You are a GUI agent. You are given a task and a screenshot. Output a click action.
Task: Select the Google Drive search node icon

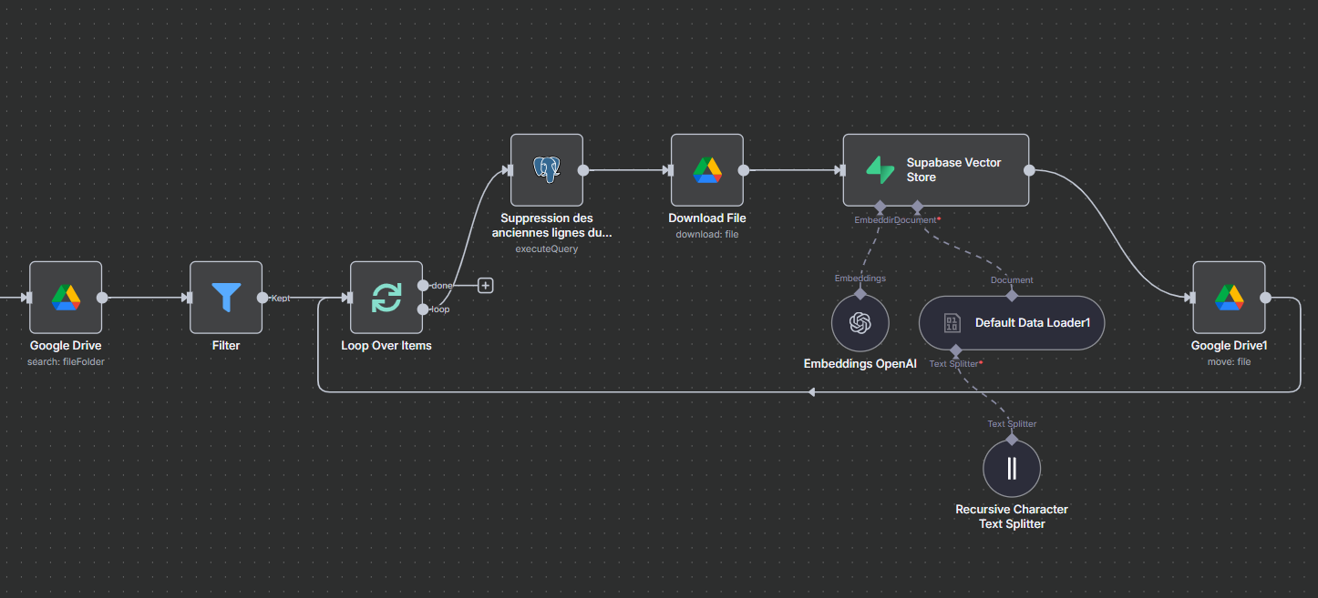[x=66, y=298]
